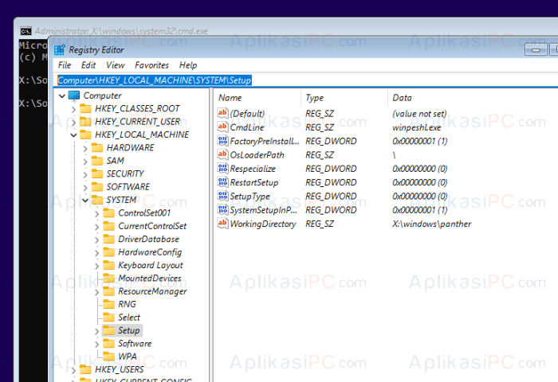Expand the HARDWARE key

(85, 148)
